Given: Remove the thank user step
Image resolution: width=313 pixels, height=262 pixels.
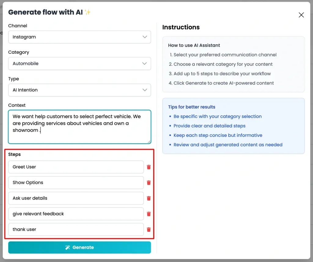Looking at the screenshot, I should pyautogui.click(x=149, y=230).
